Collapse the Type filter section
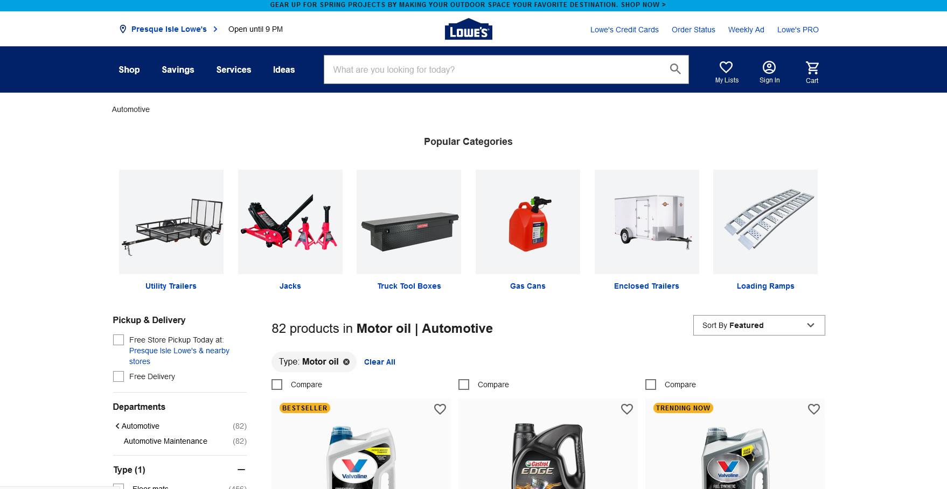The height and width of the screenshot is (489, 947). [x=241, y=470]
